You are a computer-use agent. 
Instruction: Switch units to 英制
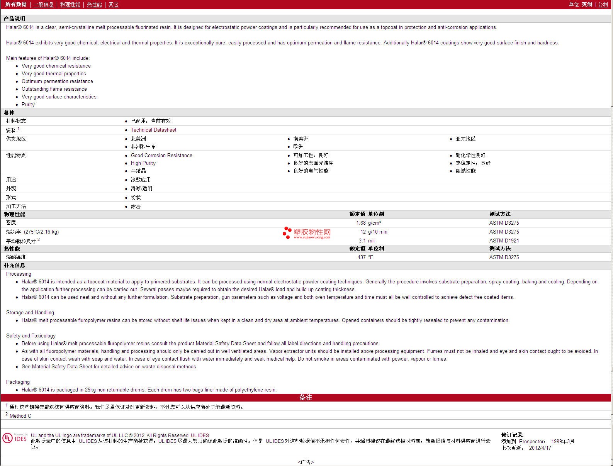point(587,4)
